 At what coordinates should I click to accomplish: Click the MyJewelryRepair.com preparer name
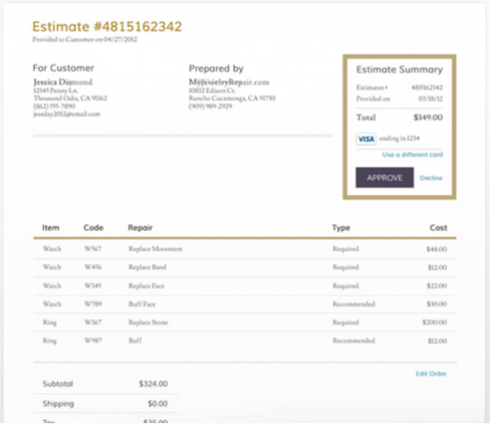tap(228, 83)
